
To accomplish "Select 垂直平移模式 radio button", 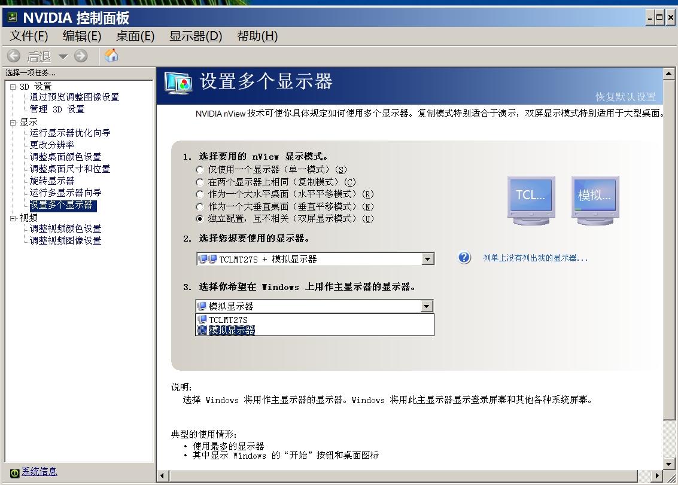I will pos(199,207).
